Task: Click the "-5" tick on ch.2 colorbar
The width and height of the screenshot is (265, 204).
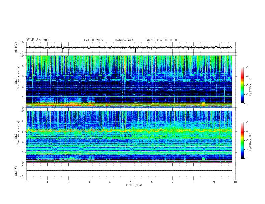Action: (247, 140)
